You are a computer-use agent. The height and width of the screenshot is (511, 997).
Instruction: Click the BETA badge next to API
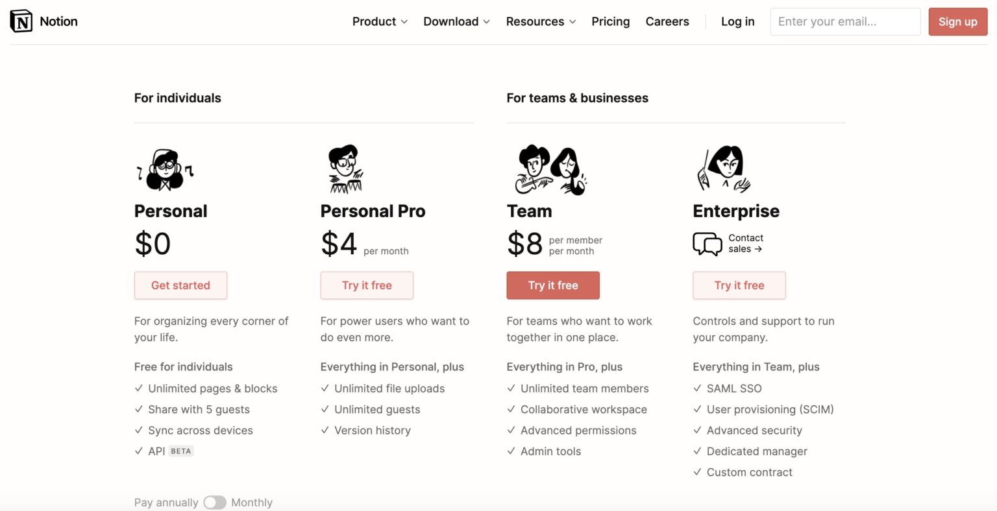click(181, 450)
